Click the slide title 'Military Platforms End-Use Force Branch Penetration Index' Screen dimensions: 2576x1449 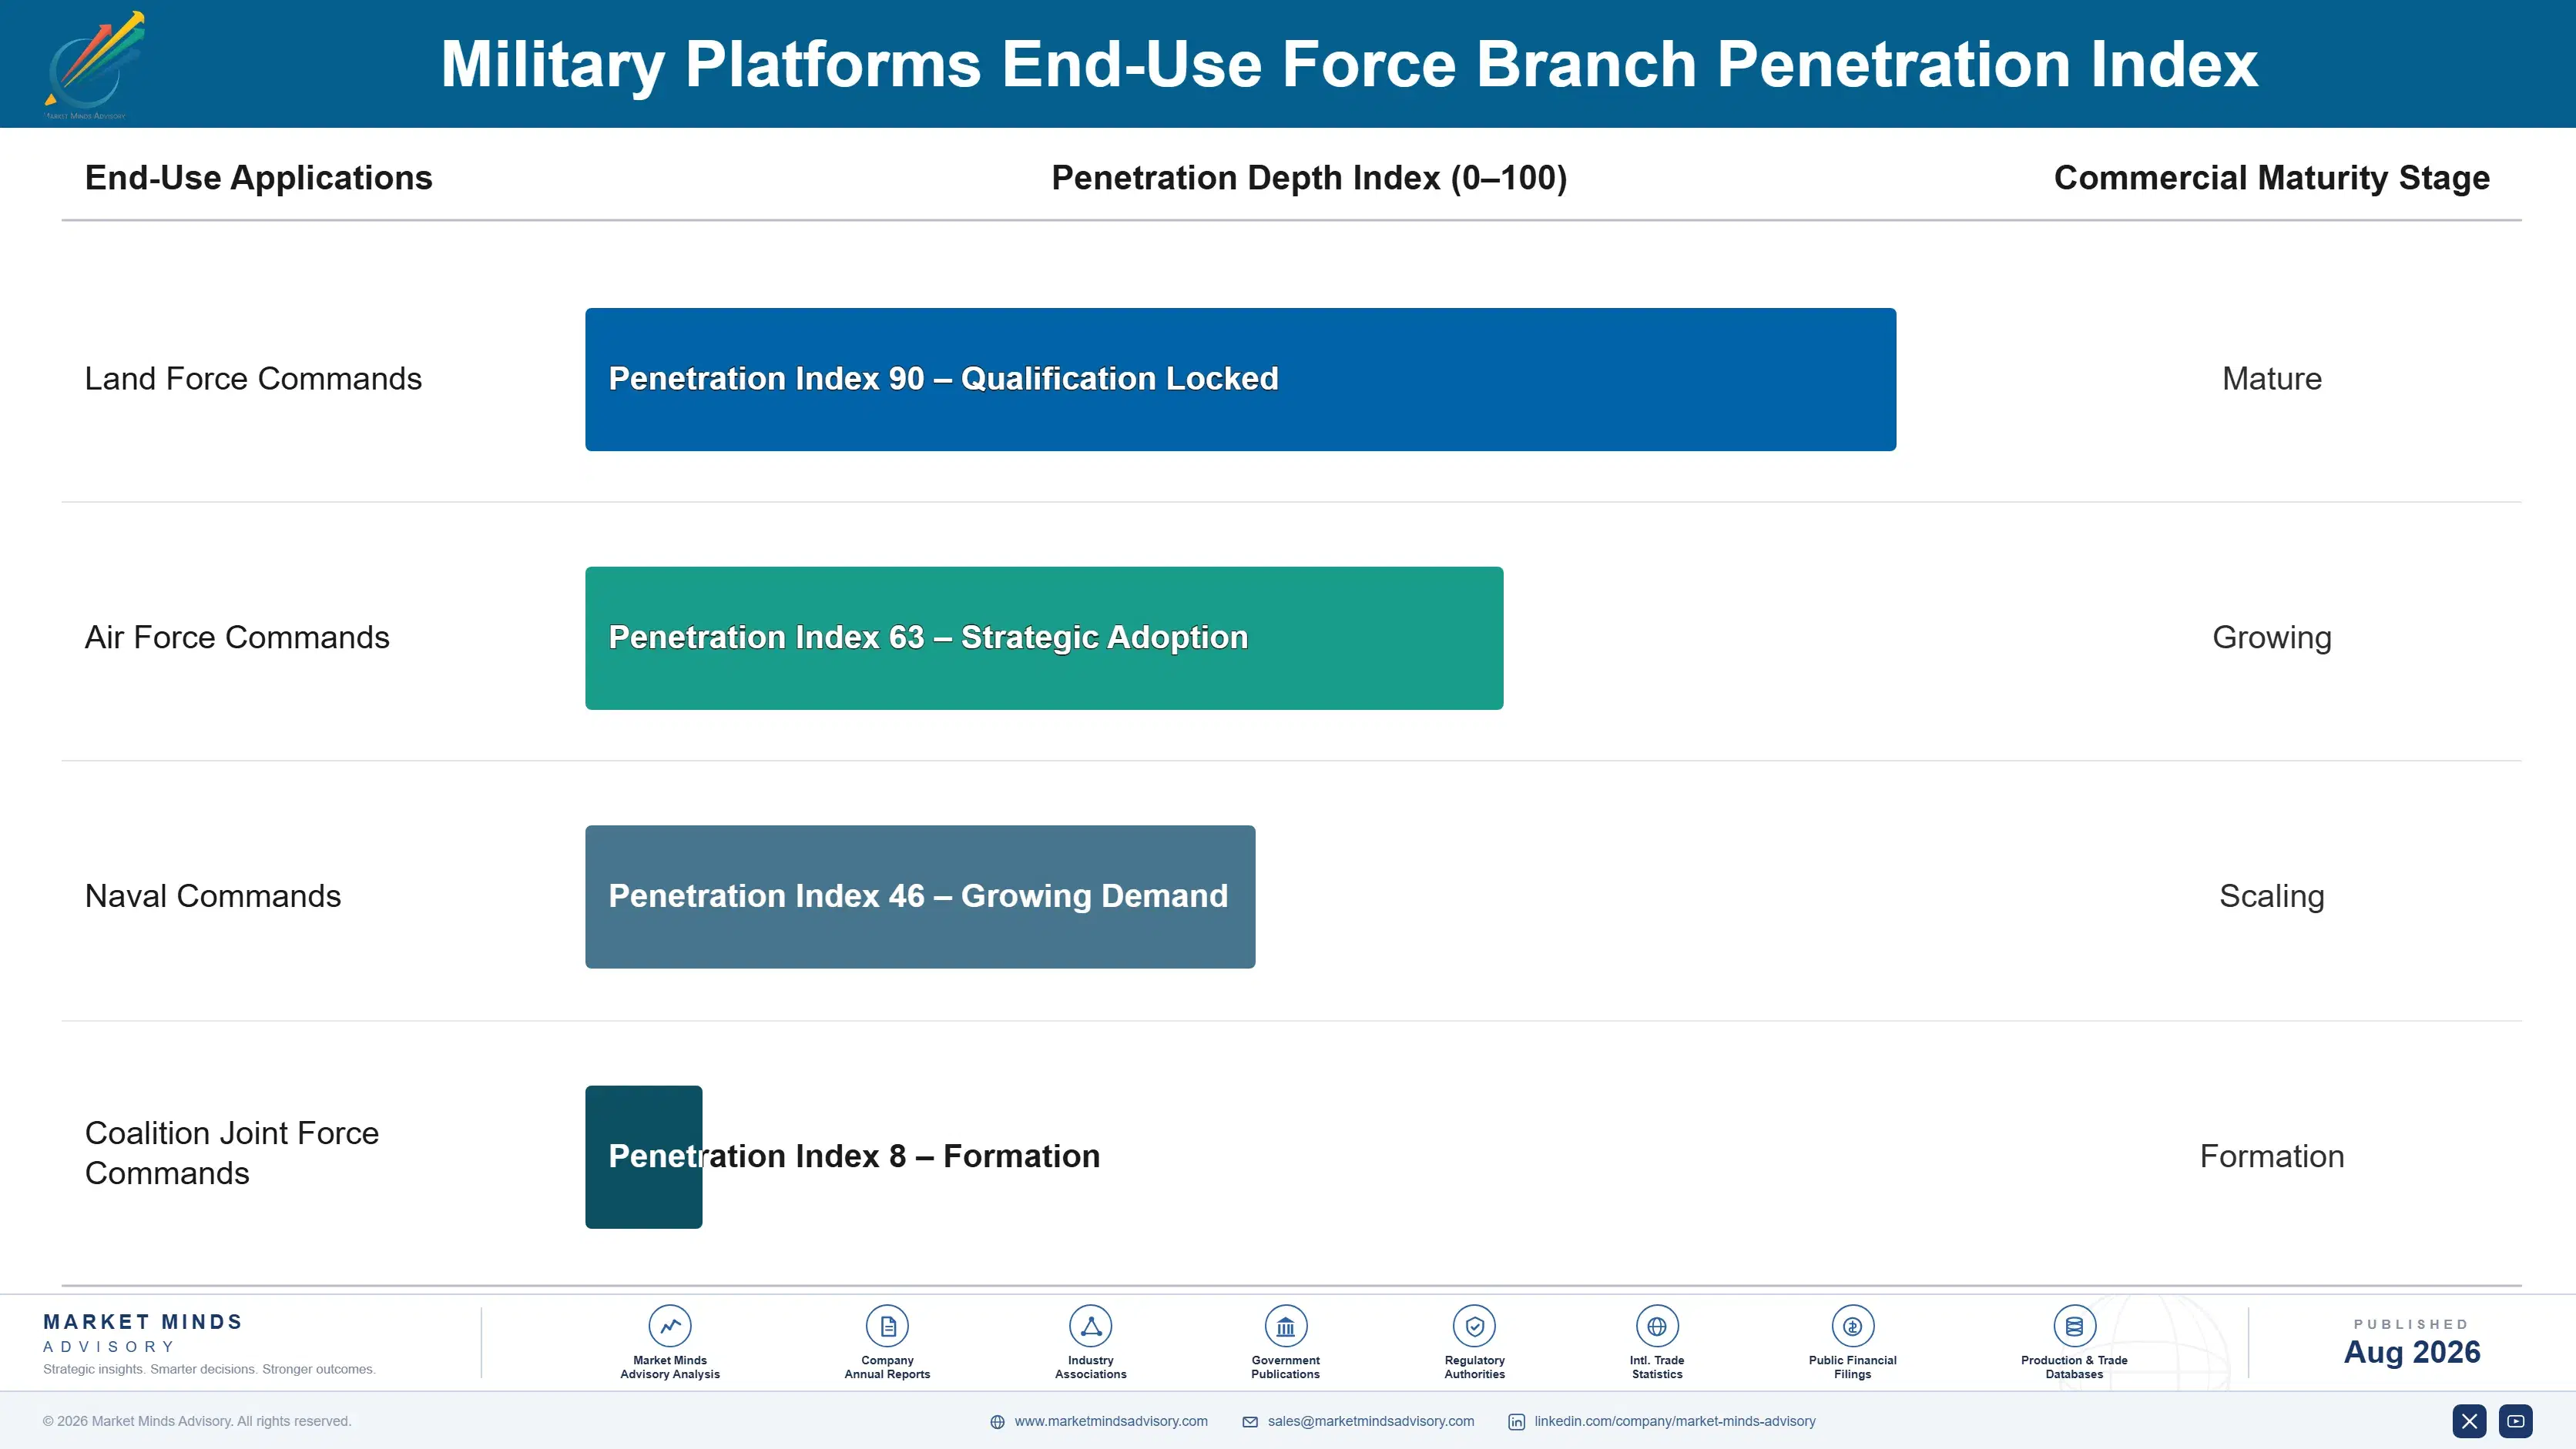[1349, 65]
